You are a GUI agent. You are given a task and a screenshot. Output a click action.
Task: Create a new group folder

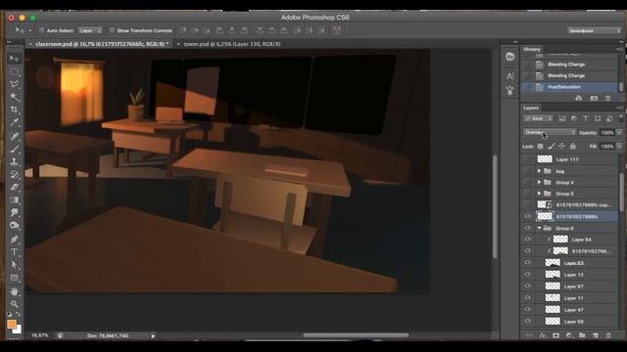(x=582, y=335)
